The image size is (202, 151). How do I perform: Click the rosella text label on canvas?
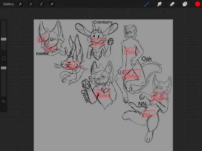pyautogui.click(x=42, y=53)
